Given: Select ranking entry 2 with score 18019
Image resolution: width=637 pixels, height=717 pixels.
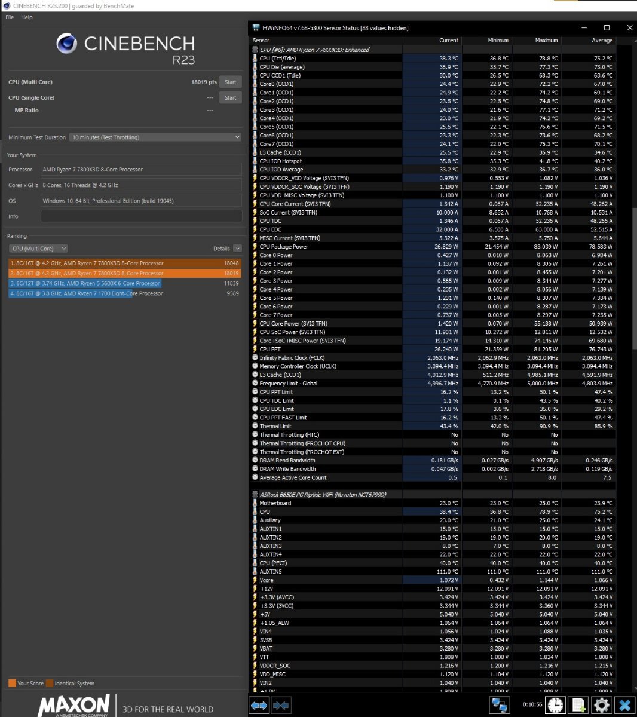Looking at the screenshot, I should tap(124, 273).
